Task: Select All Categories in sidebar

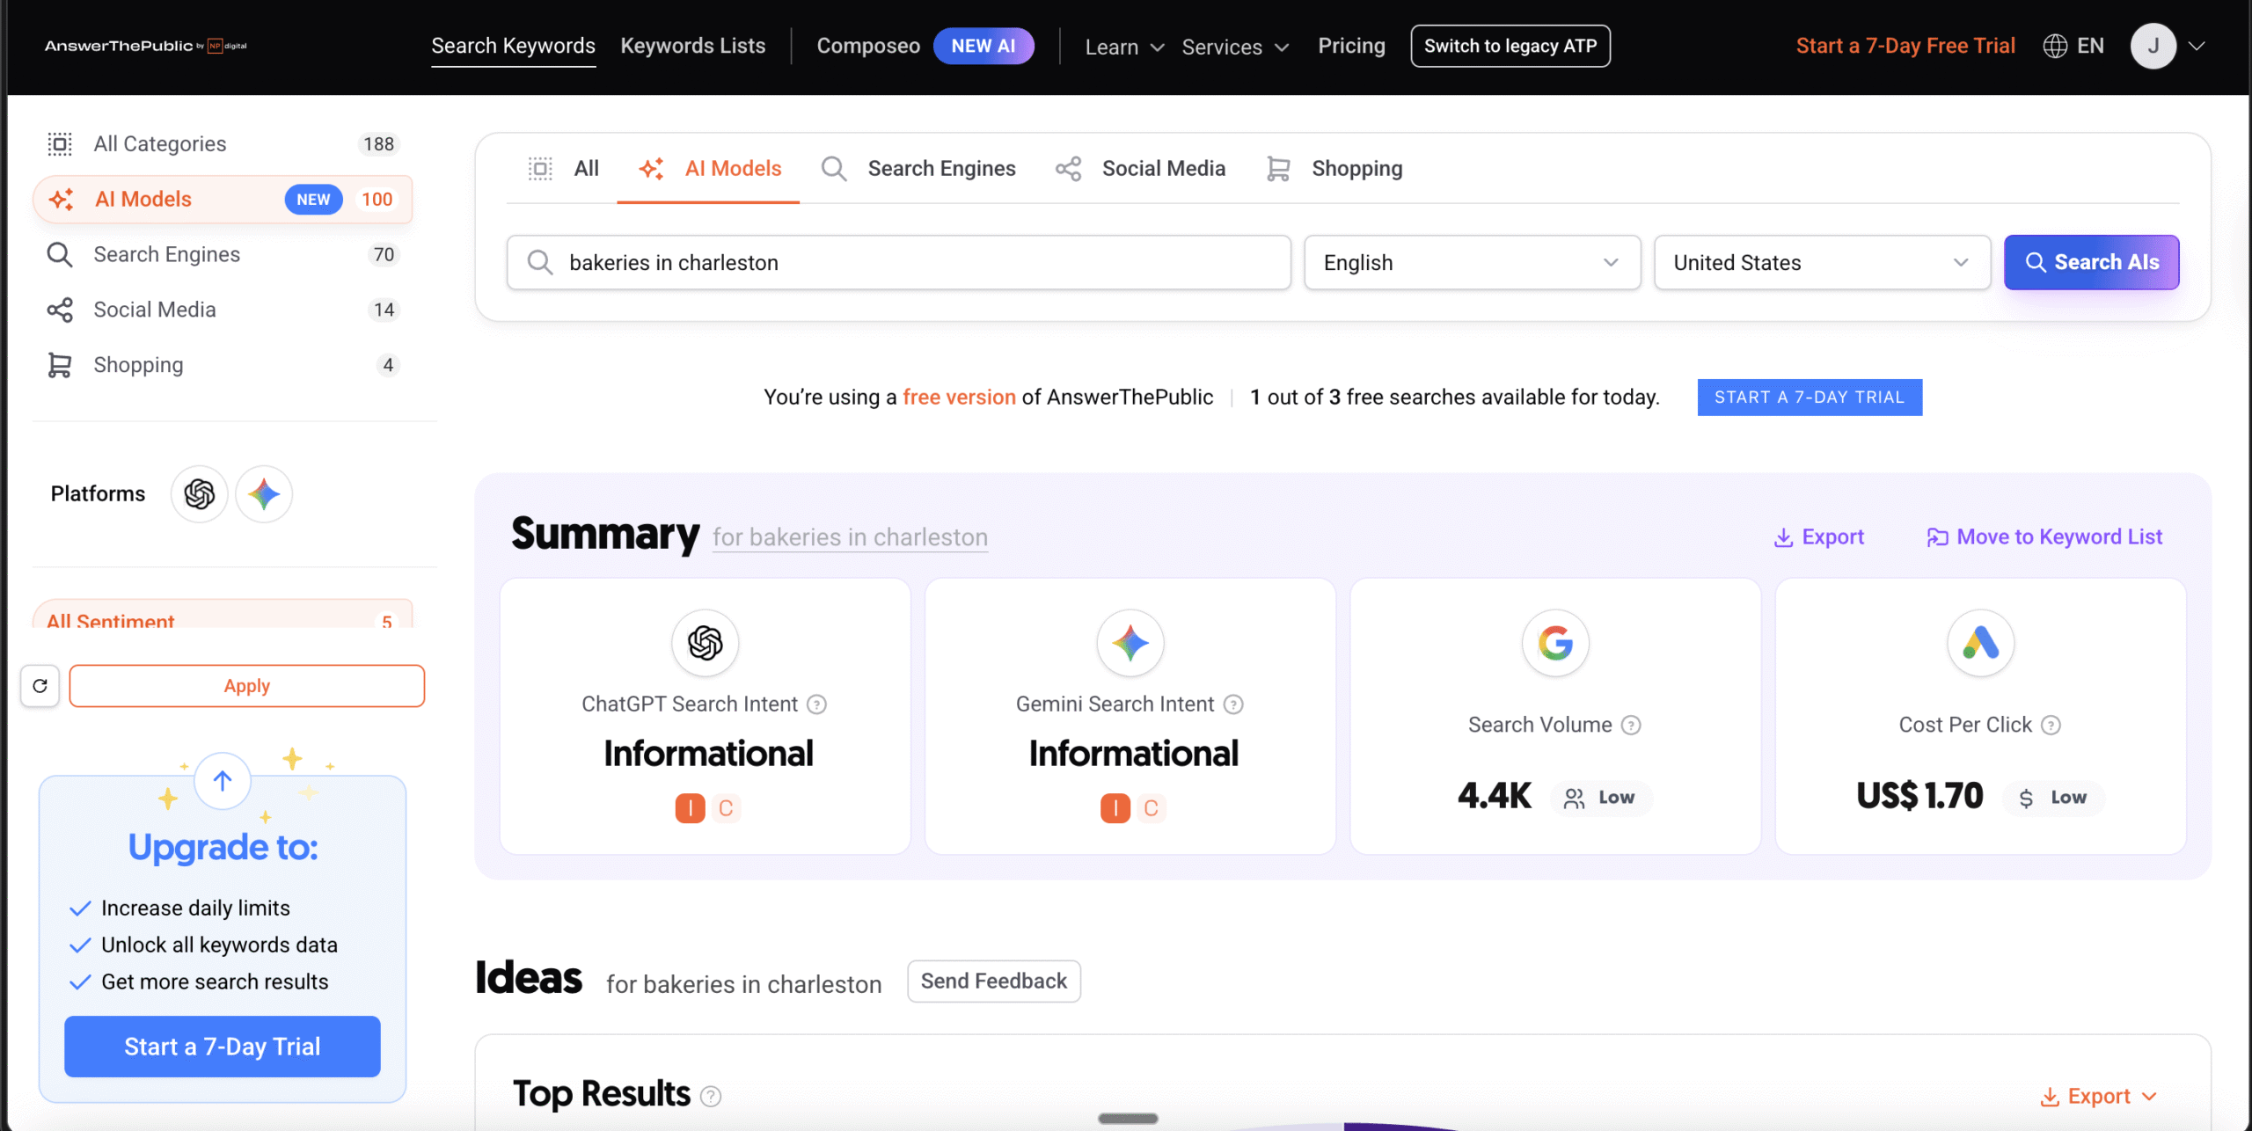Action: pos(223,144)
